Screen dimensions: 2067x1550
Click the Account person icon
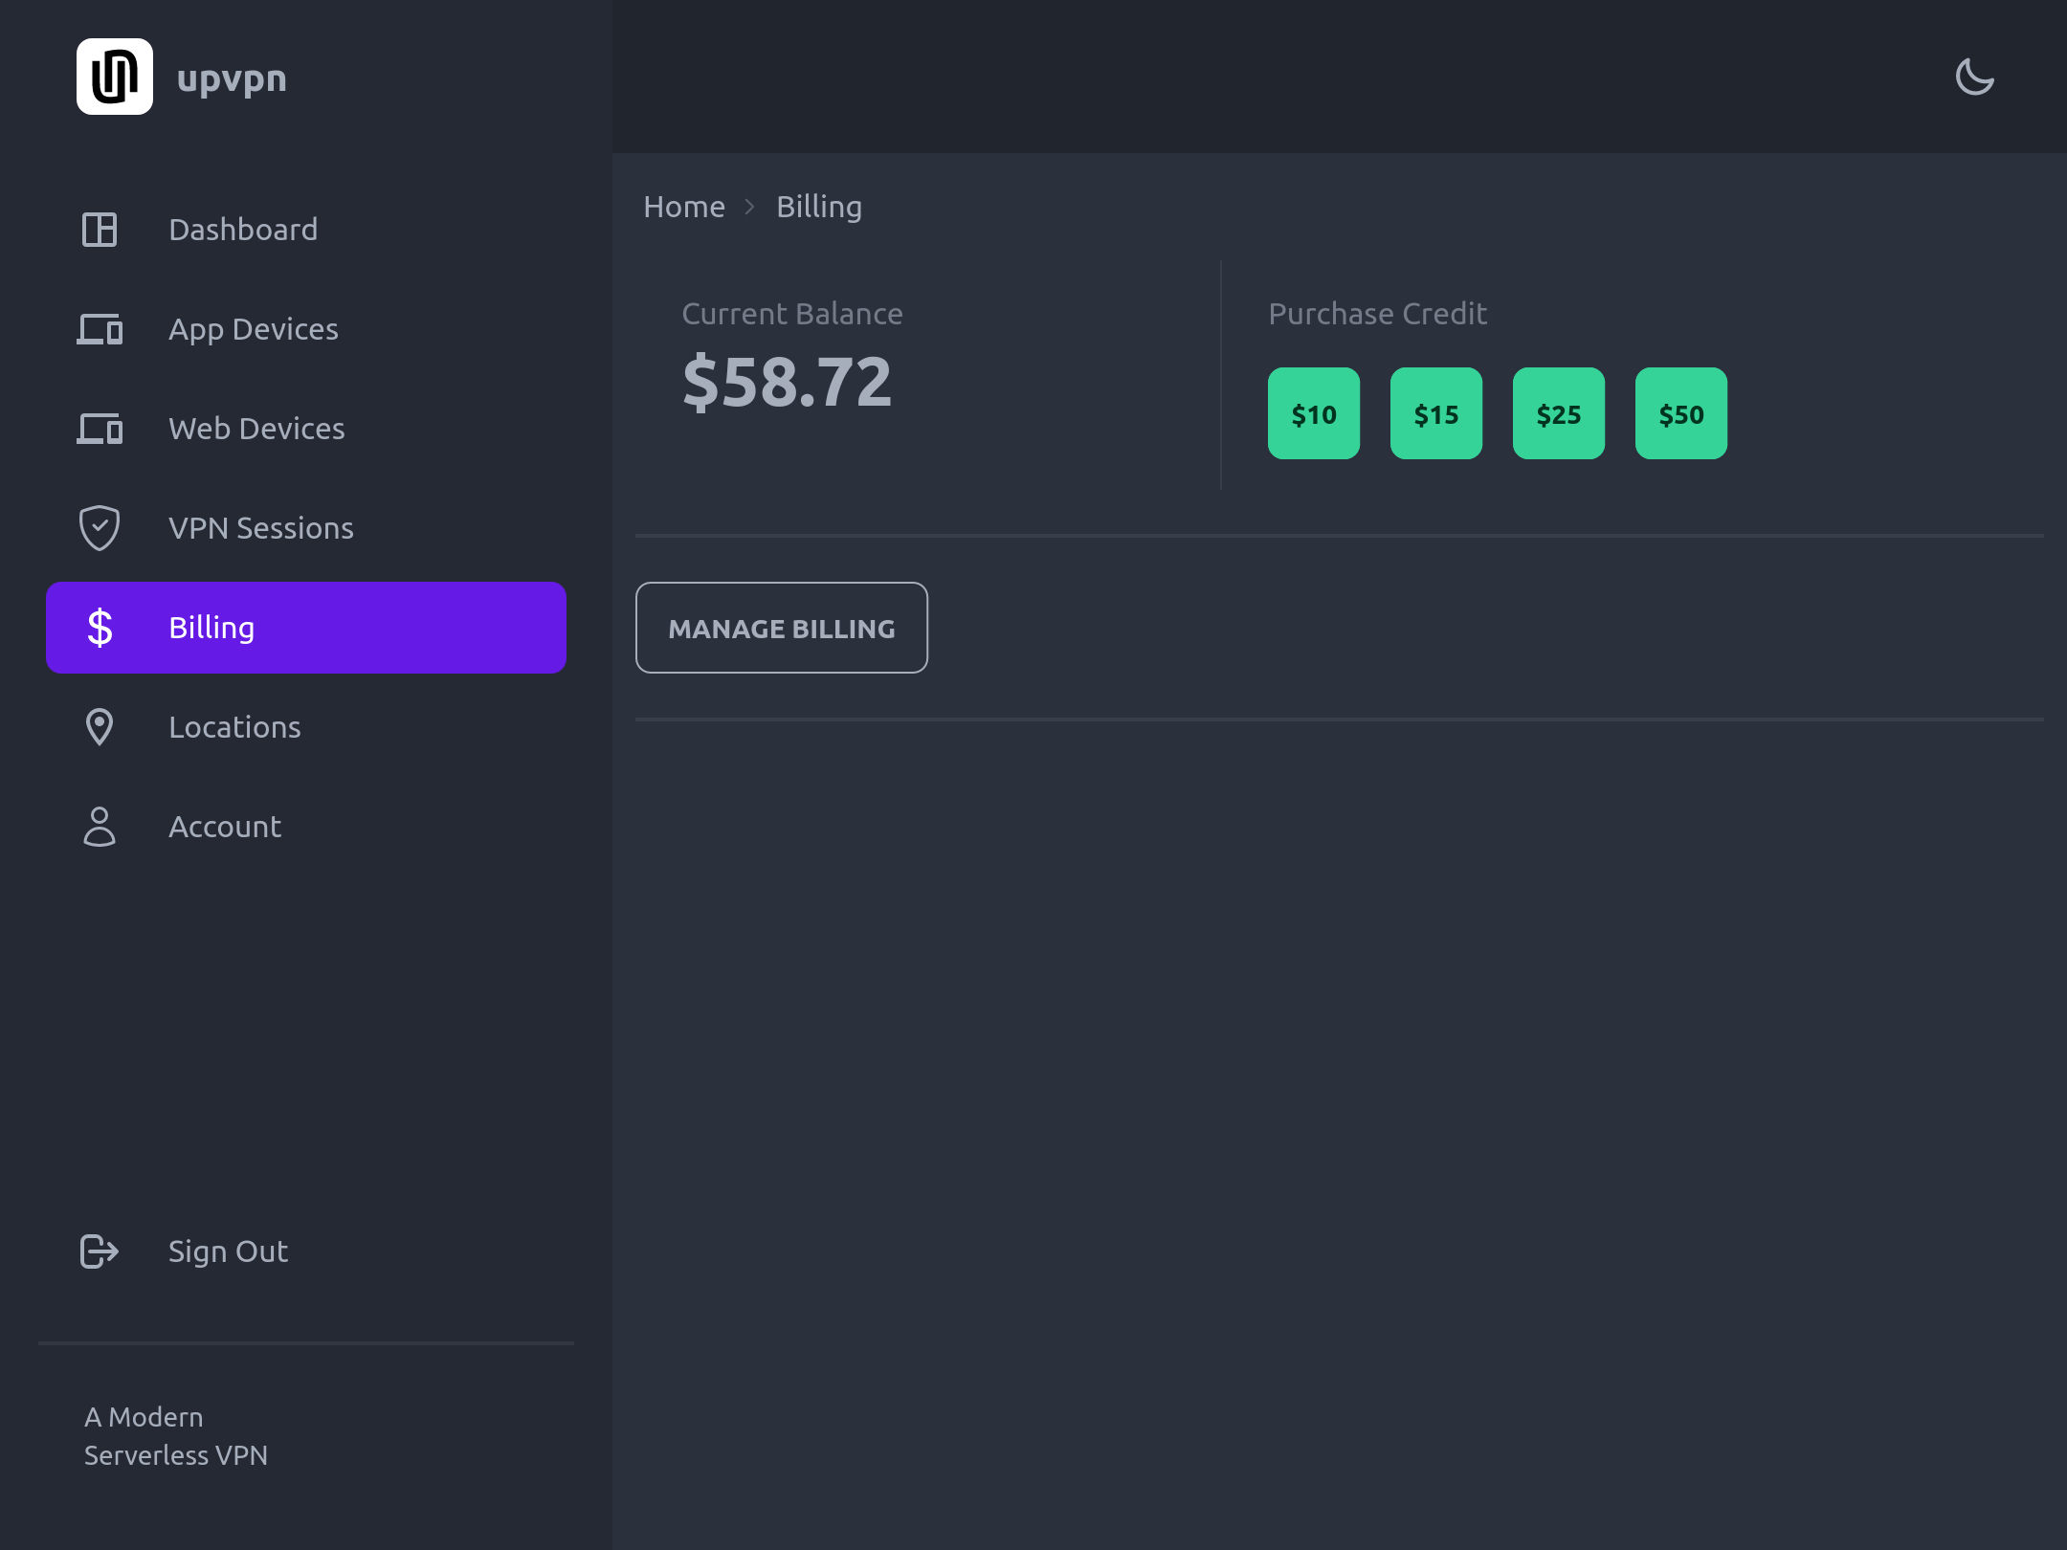click(x=100, y=827)
